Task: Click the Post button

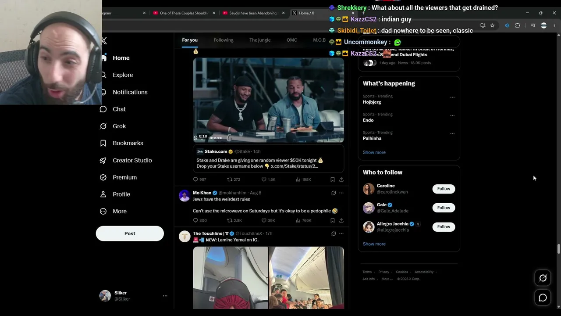Action: tap(130, 233)
